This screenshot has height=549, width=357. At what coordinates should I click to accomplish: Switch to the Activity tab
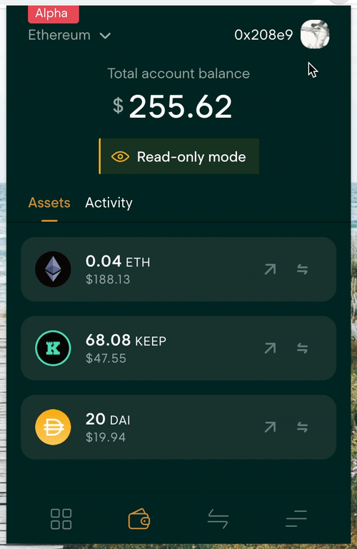click(x=109, y=203)
